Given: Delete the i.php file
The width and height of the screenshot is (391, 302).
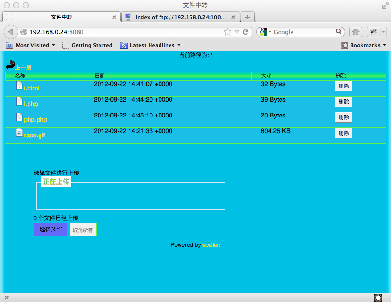Looking at the screenshot, I should tap(343, 102).
